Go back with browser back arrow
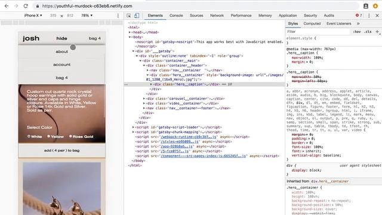 point(7,6)
